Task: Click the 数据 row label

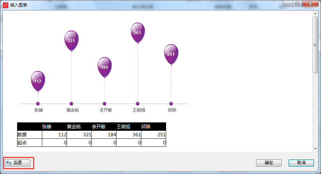Action: (29, 135)
